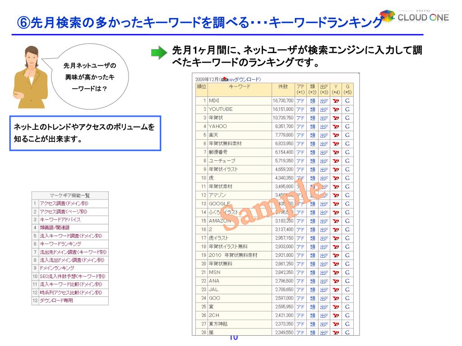Click the csv download icon above table
Screen dimensions: 462x346
coord(224,79)
